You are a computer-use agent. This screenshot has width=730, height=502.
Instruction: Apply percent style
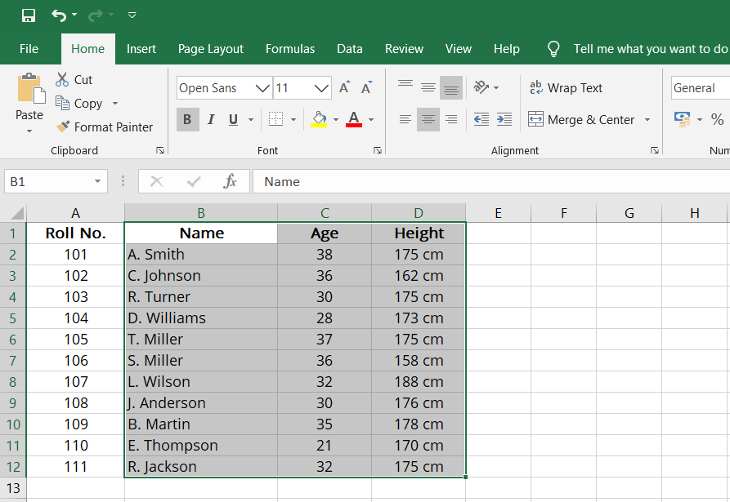click(x=718, y=119)
